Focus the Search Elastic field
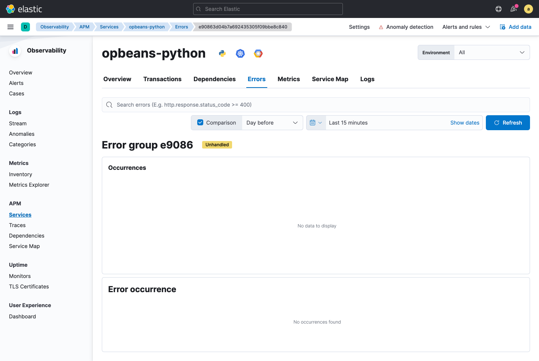Viewport: 539px width, 361px height. [268, 9]
